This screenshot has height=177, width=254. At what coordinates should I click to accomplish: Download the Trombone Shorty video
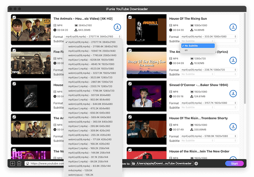[x=233, y=127]
